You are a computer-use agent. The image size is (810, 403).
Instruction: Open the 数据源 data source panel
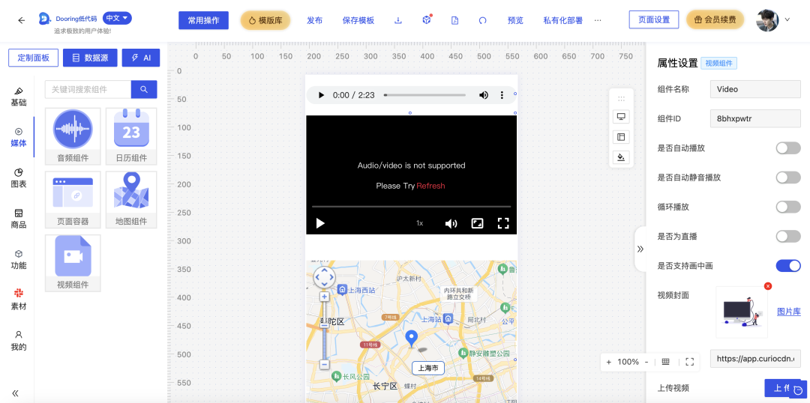(91, 58)
